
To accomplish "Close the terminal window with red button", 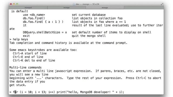I will (x=11, y=4).
